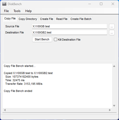Click the Start Bench button
The width and height of the screenshot is (119, 120).
[x=42, y=39]
